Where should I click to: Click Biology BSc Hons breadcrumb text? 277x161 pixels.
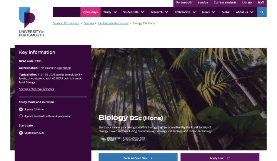click(x=144, y=23)
